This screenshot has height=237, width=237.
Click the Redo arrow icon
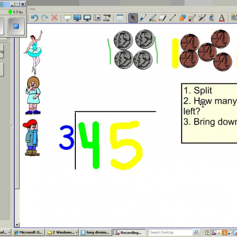(x=45, y=18)
